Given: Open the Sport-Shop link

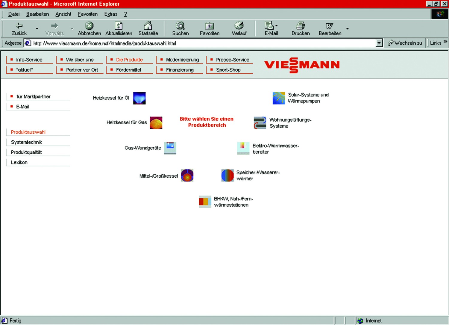Looking at the screenshot, I should [228, 70].
